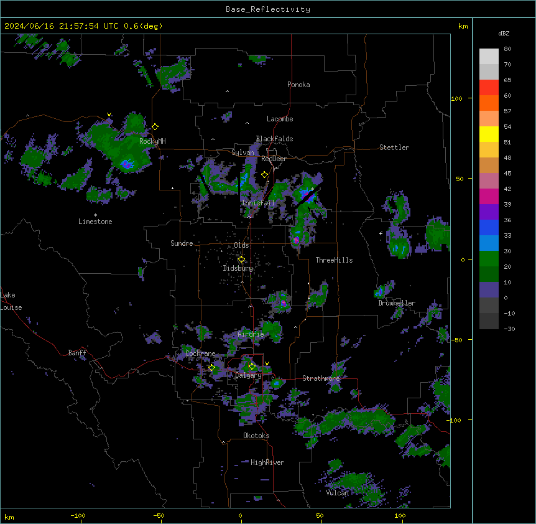Pick the slate-violet swatch below 10 dBZ
Screen dimensions: 536x524
tap(489, 290)
